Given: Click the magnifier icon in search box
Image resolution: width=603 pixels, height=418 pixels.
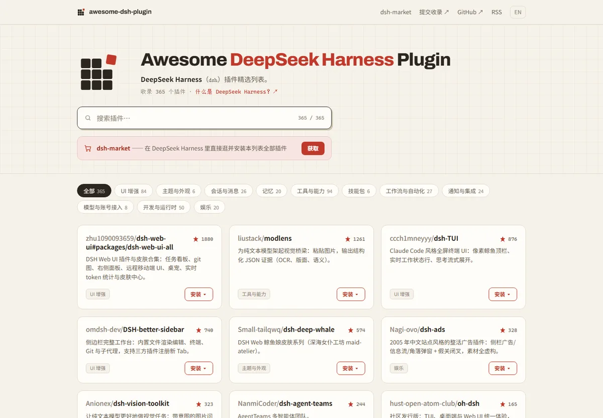Looking at the screenshot, I should [x=88, y=118].
